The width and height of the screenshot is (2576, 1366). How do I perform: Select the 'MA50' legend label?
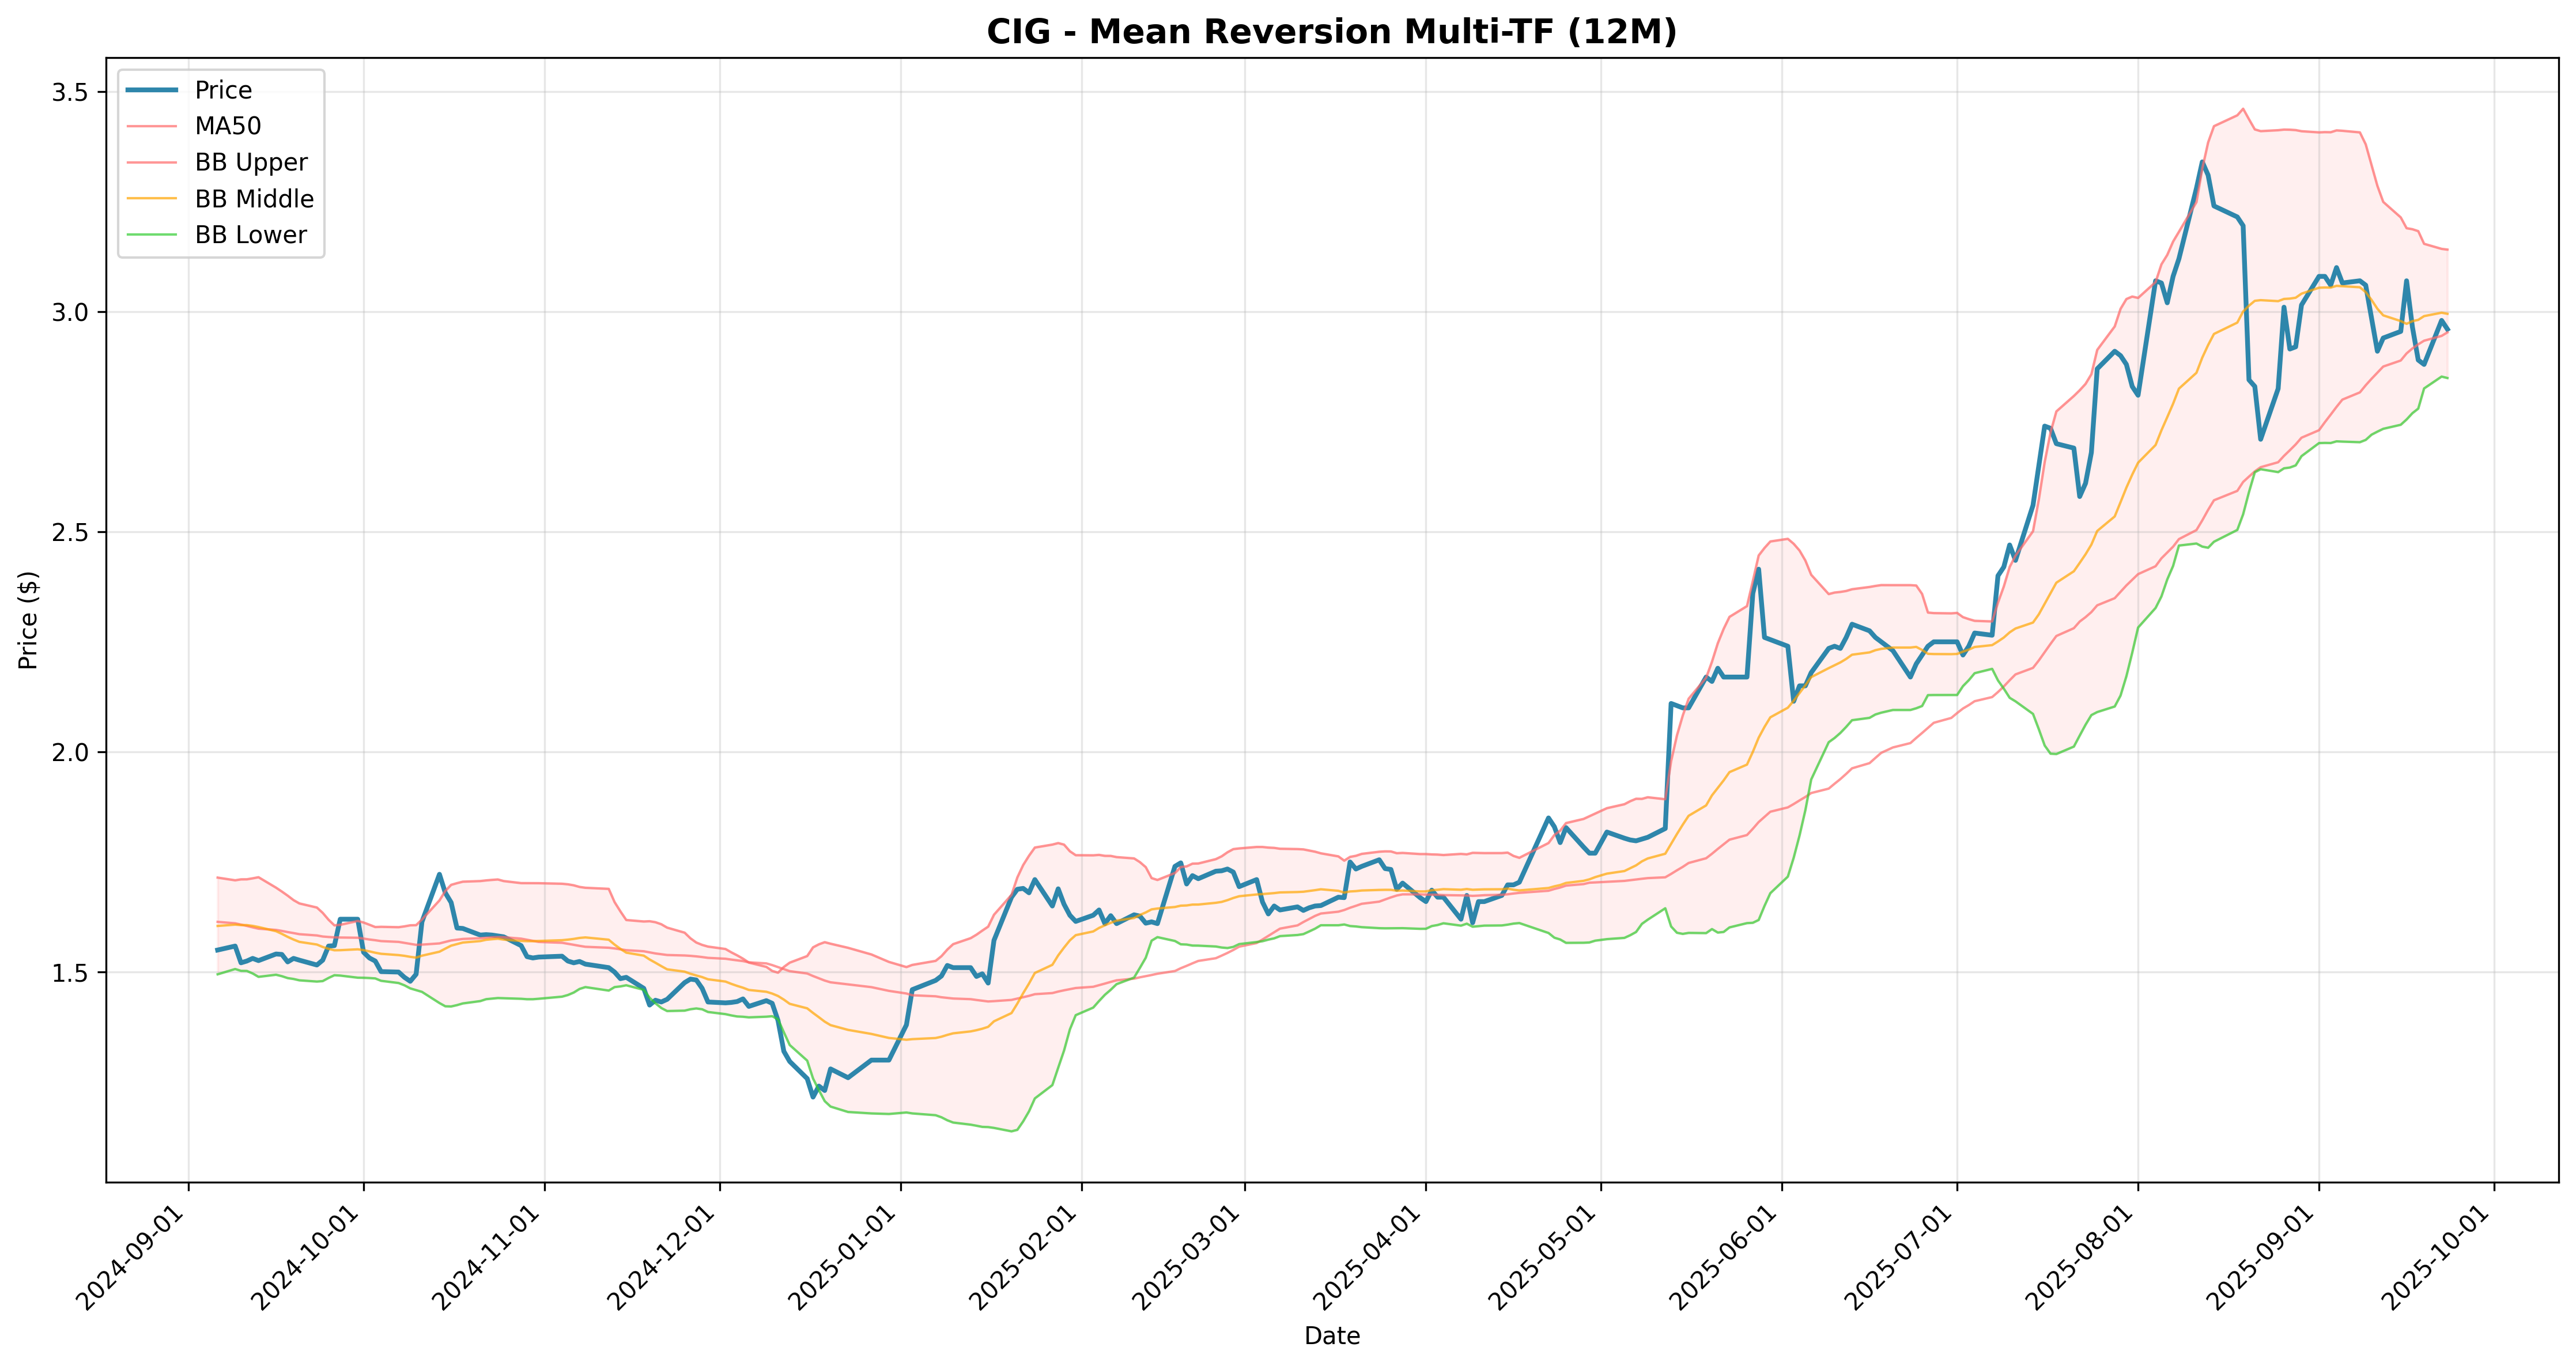[228, 126]
